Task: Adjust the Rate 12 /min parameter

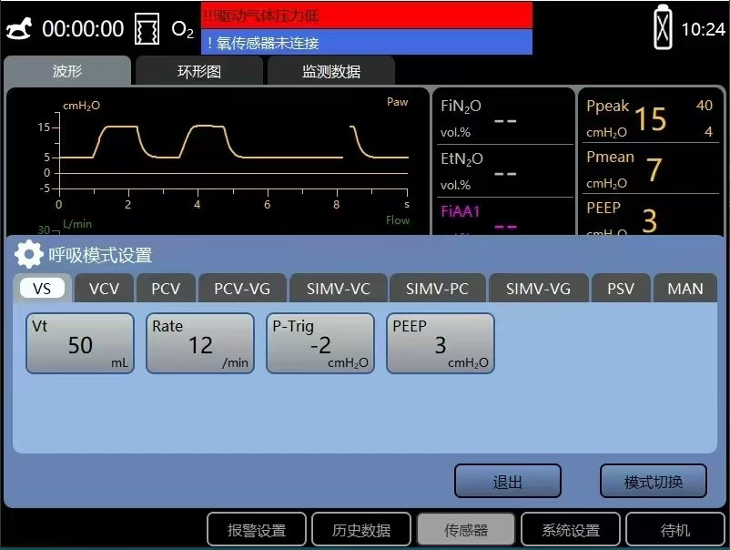Action: [x=199, y=343]
